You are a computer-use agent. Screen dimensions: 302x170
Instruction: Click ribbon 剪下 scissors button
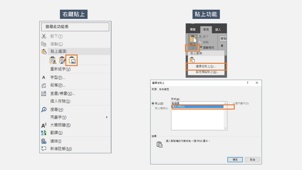pyautogui.click(x=203, y=36)
